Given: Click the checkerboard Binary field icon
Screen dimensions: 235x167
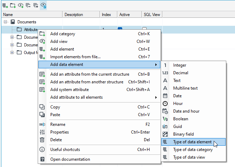Looking at the screenshot, I should point(165,134).
